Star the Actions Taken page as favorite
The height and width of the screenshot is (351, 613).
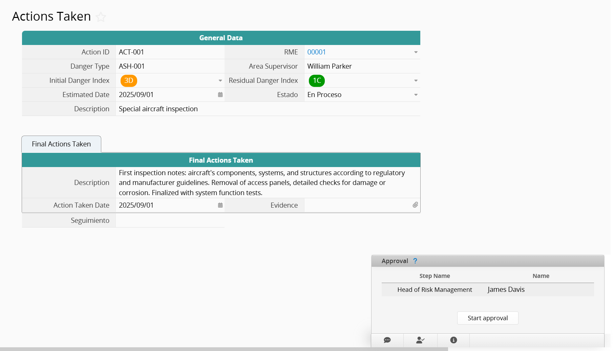(101, 17)
